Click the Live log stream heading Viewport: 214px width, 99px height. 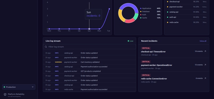(53, 41)
